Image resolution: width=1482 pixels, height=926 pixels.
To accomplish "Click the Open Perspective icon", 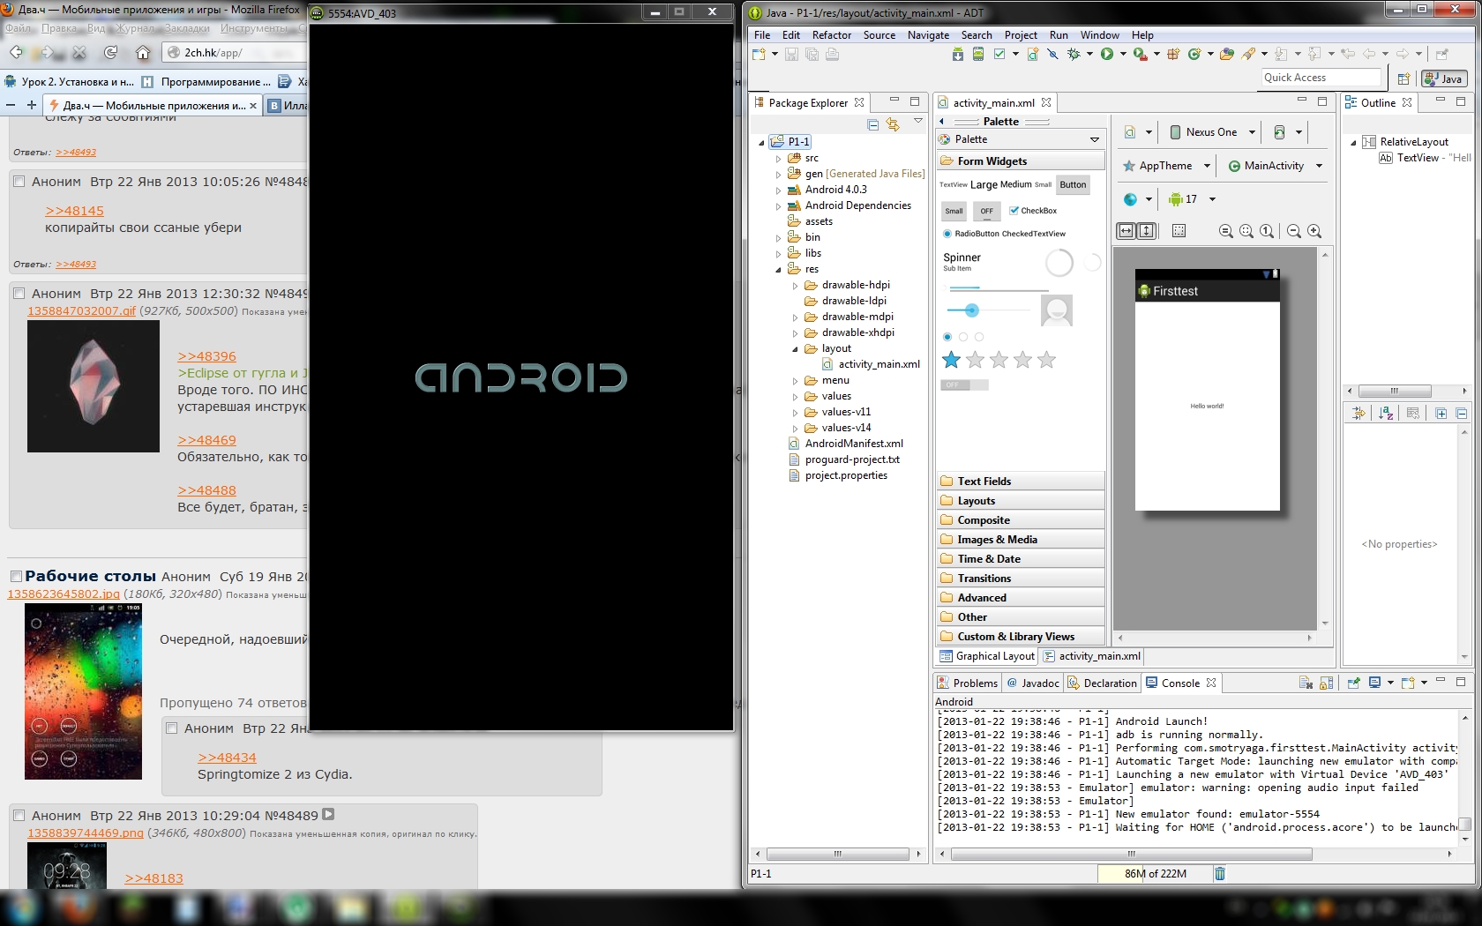I will tap(1403, 78).
